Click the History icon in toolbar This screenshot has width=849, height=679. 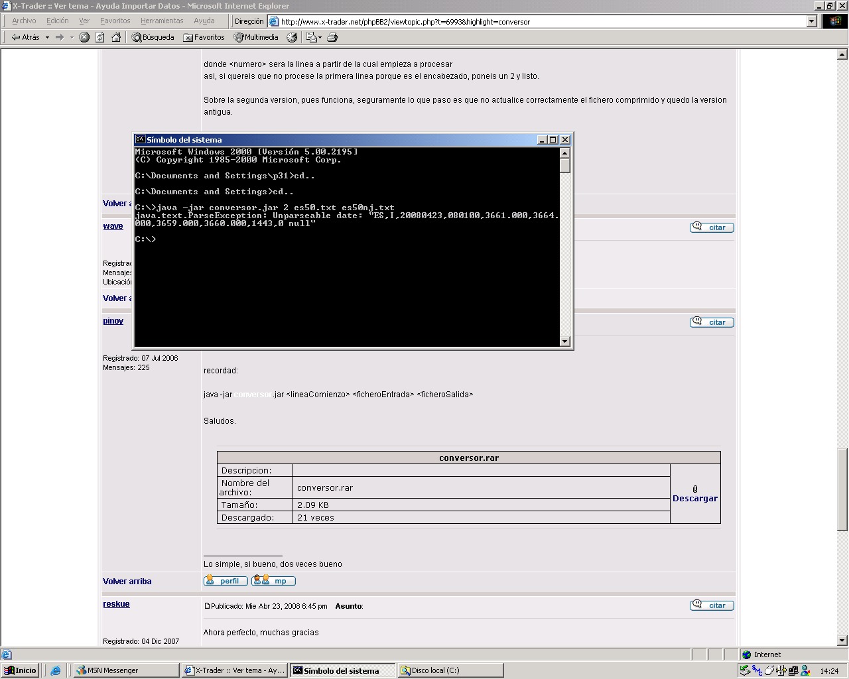tap(292, 38)
